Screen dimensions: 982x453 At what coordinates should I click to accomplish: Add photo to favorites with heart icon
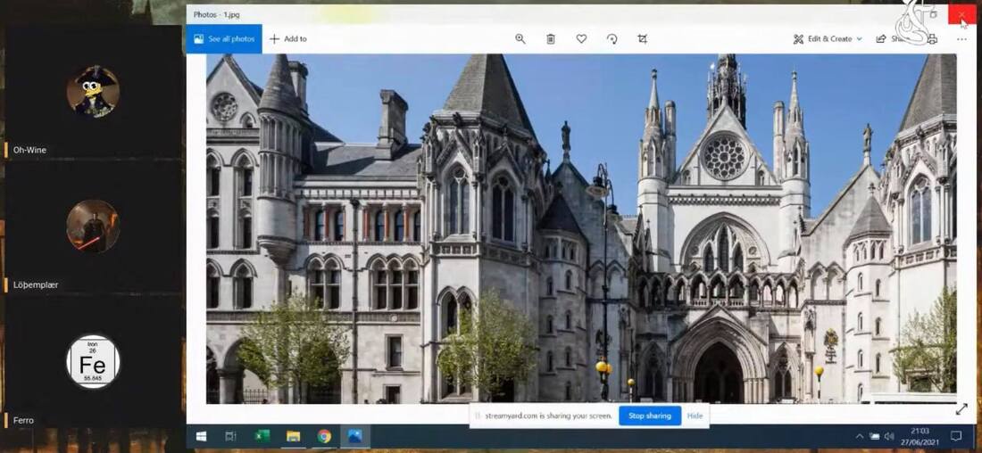tap(581, 39)
